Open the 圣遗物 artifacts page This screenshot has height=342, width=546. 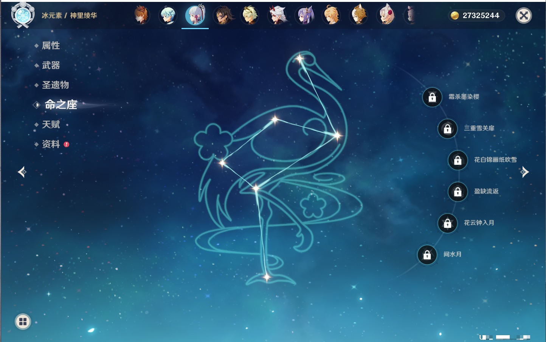click(55, 85)
